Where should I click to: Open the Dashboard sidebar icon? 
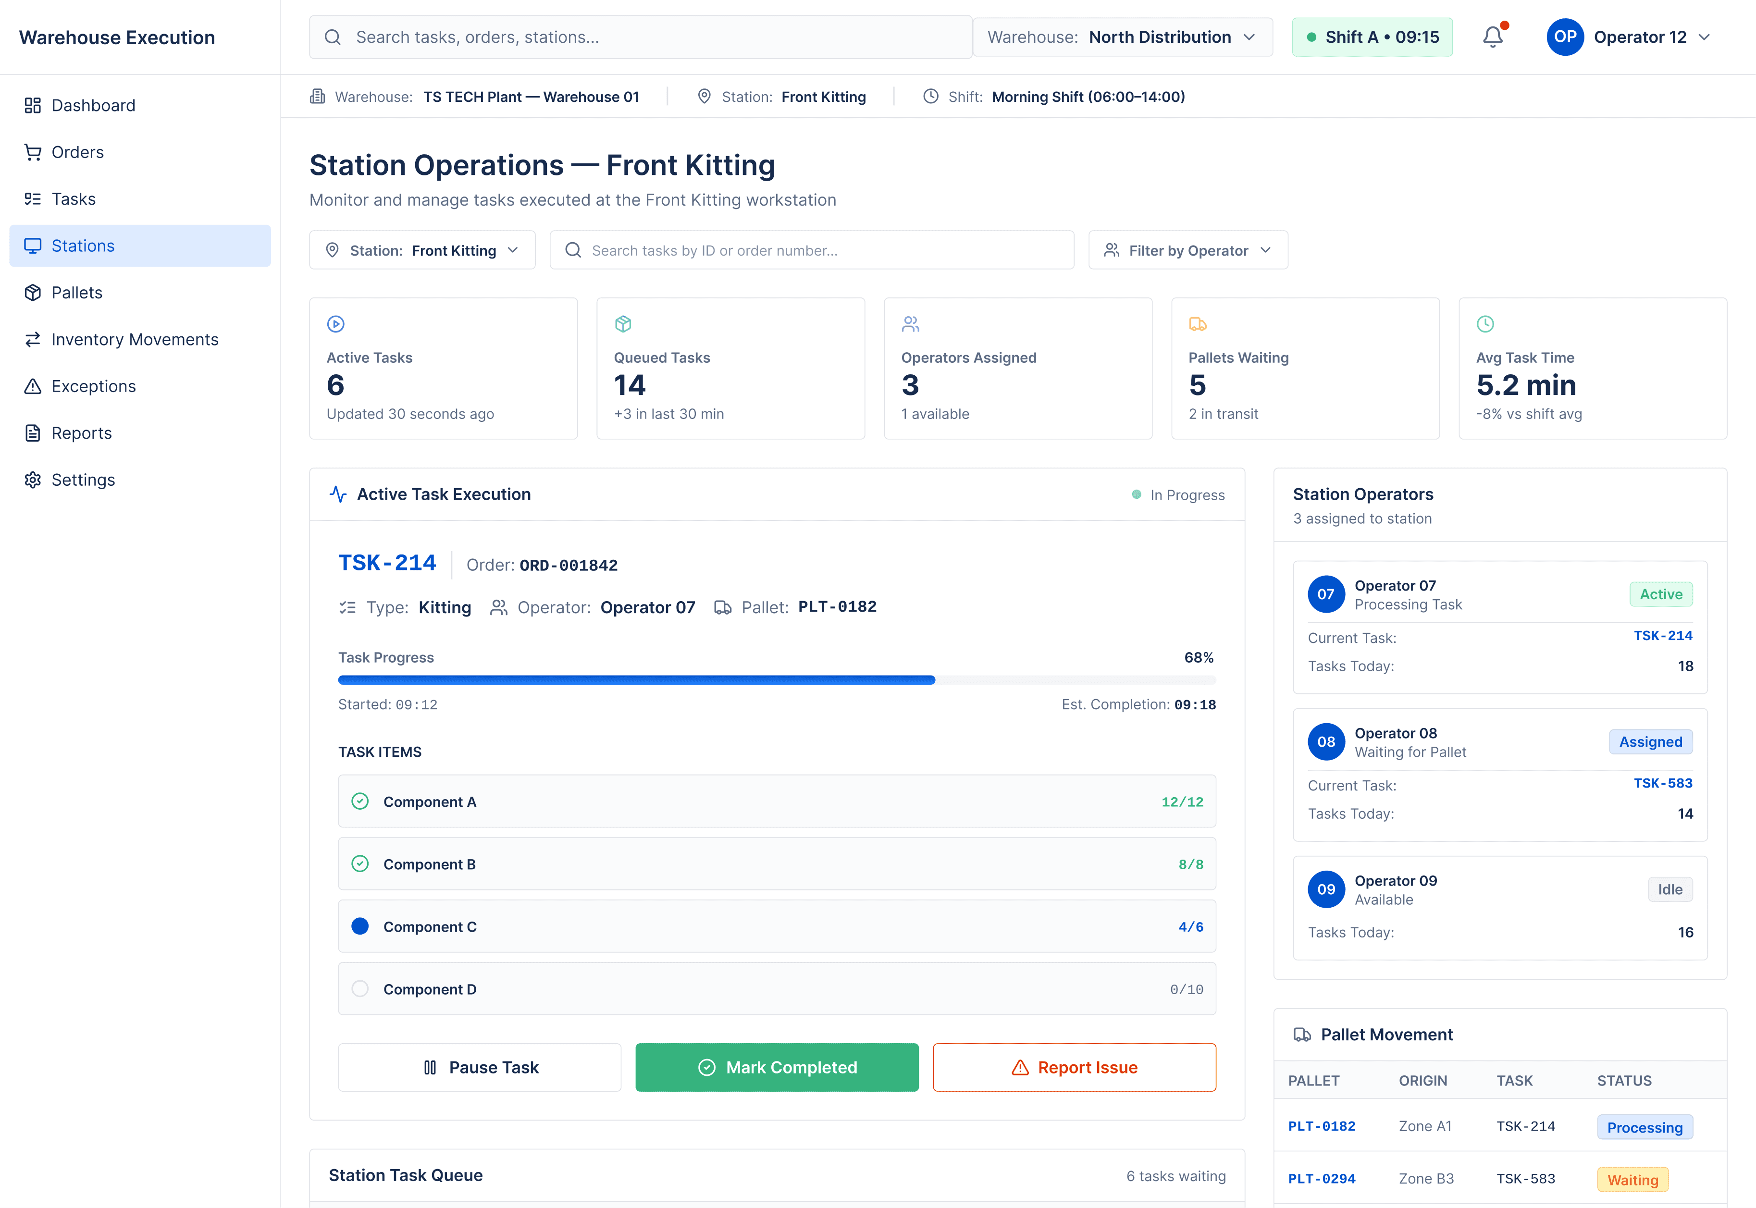click(33, 105)
